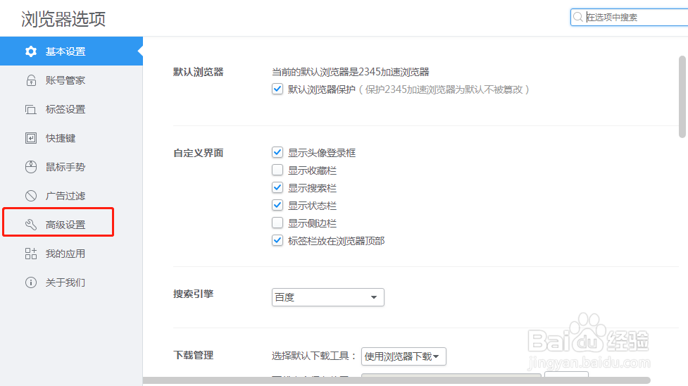
Task: Click the tab icon beside 标签设置
Action: [x=31, y=109]
